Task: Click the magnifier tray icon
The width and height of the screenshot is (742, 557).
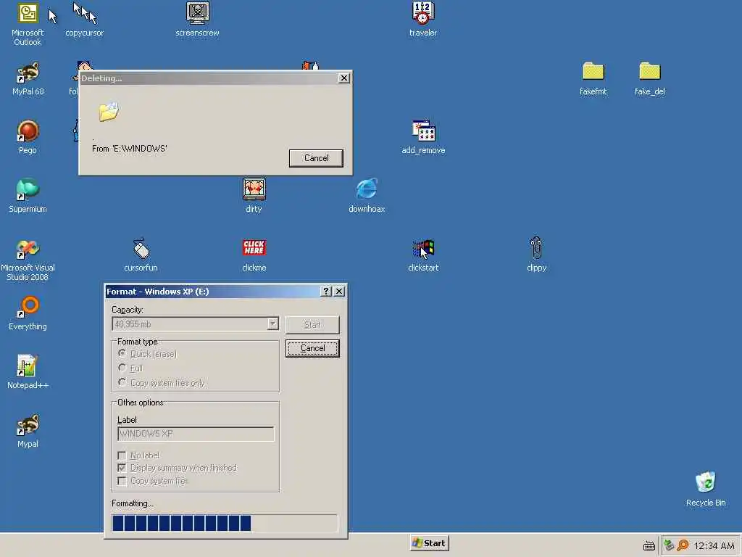Action: 683,545
